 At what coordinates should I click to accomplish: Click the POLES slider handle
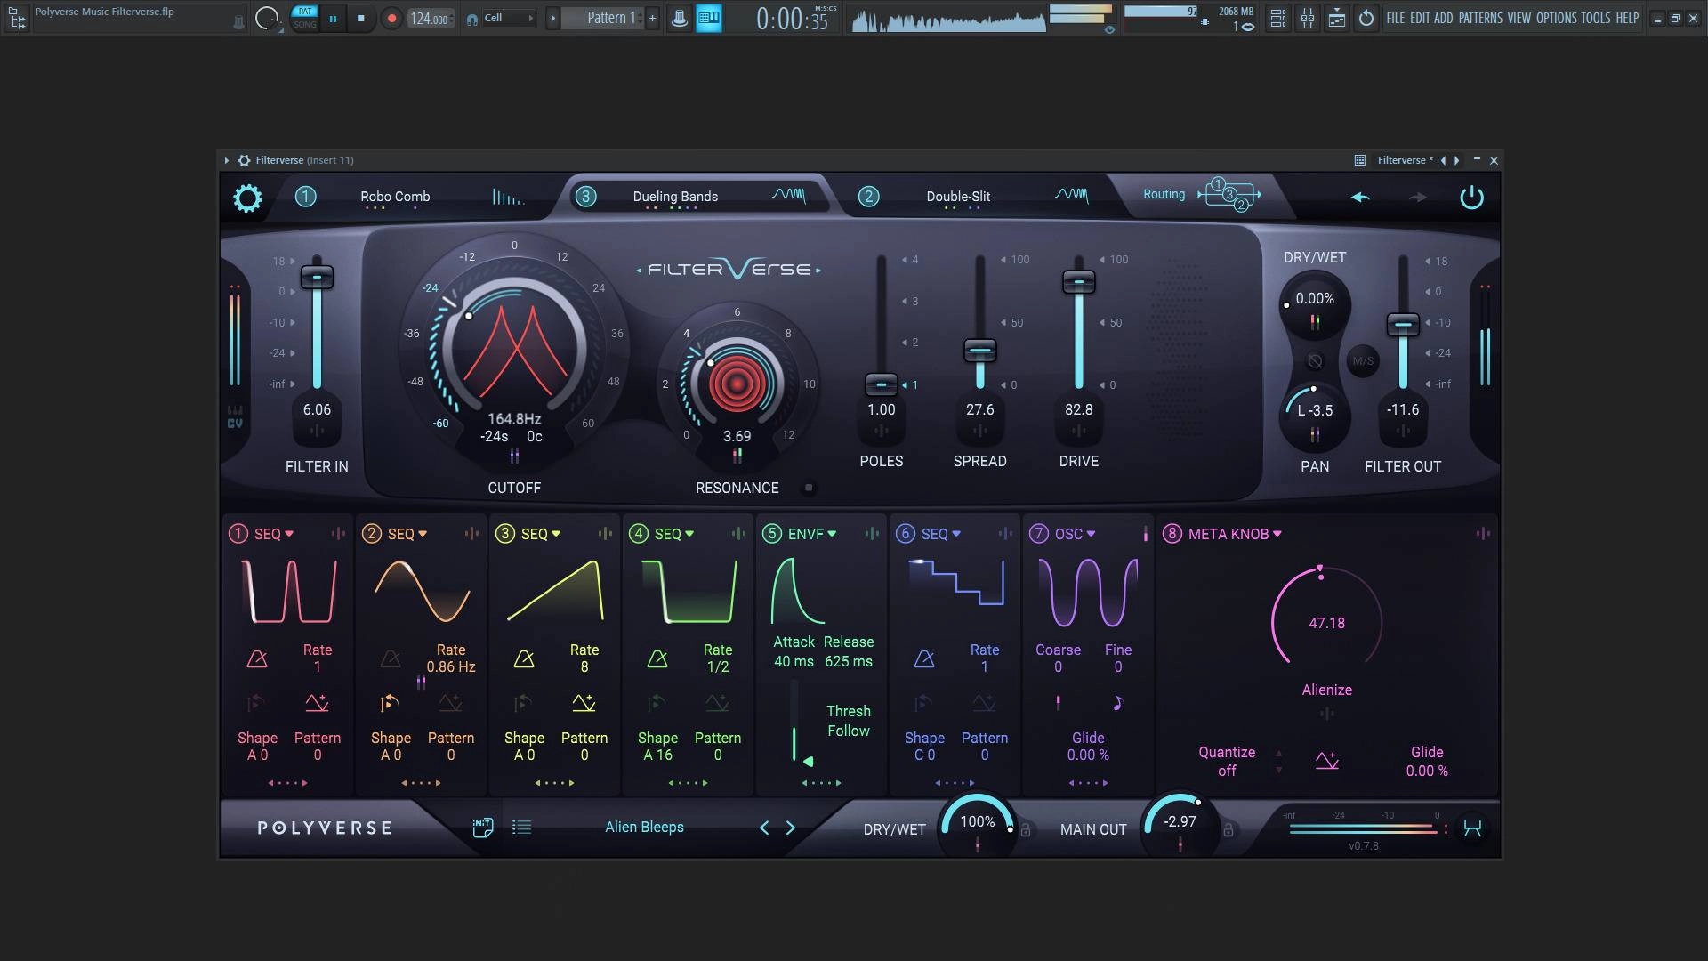tap(881, 384)
